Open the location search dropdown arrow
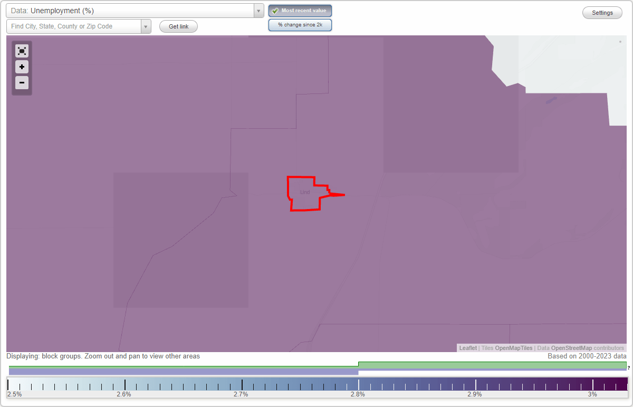The width and height of the screenshot is (633, 407). (146, 26)
